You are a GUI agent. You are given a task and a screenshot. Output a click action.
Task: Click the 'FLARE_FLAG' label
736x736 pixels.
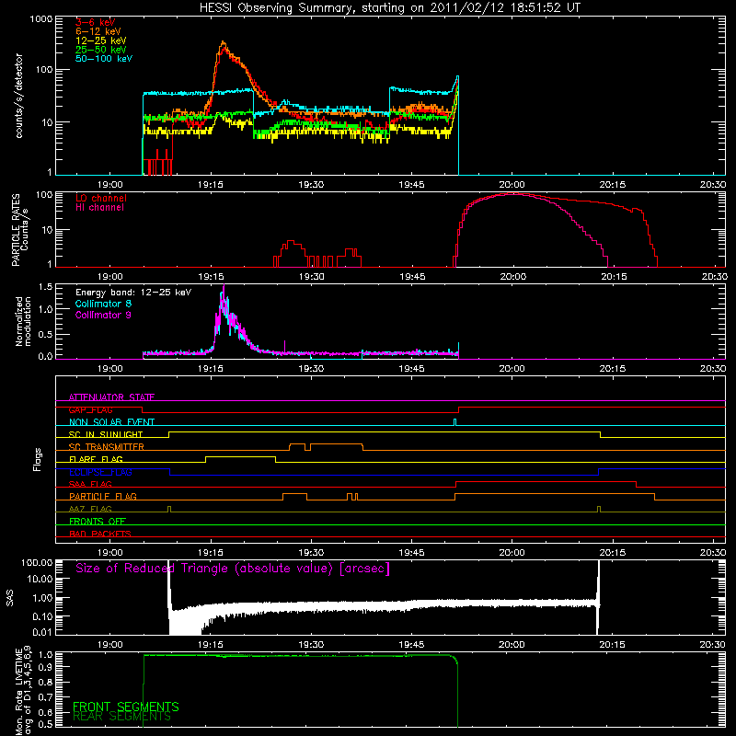point(96,459)
